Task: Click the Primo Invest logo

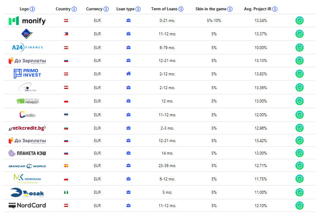Action: coord(27,74)
